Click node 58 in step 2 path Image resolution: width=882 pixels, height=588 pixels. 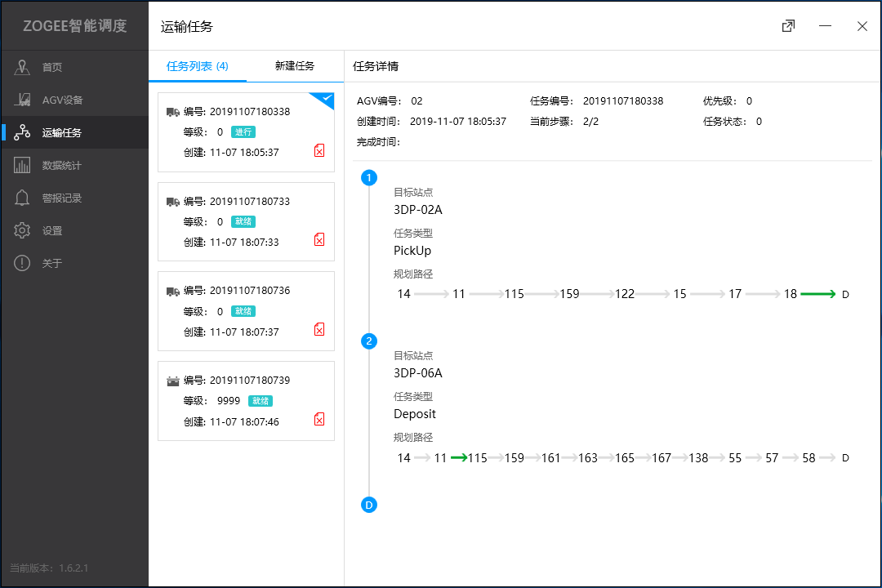[808, 458]
